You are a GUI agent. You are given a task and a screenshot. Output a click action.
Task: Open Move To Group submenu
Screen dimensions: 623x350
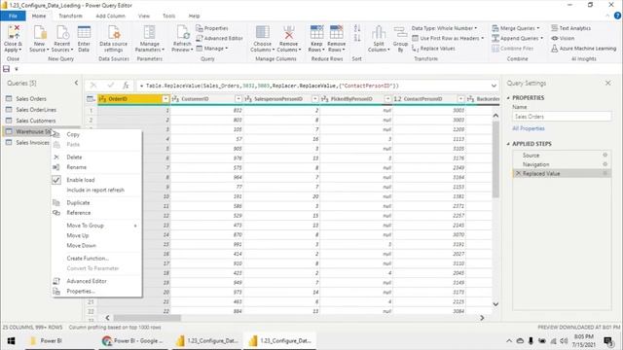(96, 226)
